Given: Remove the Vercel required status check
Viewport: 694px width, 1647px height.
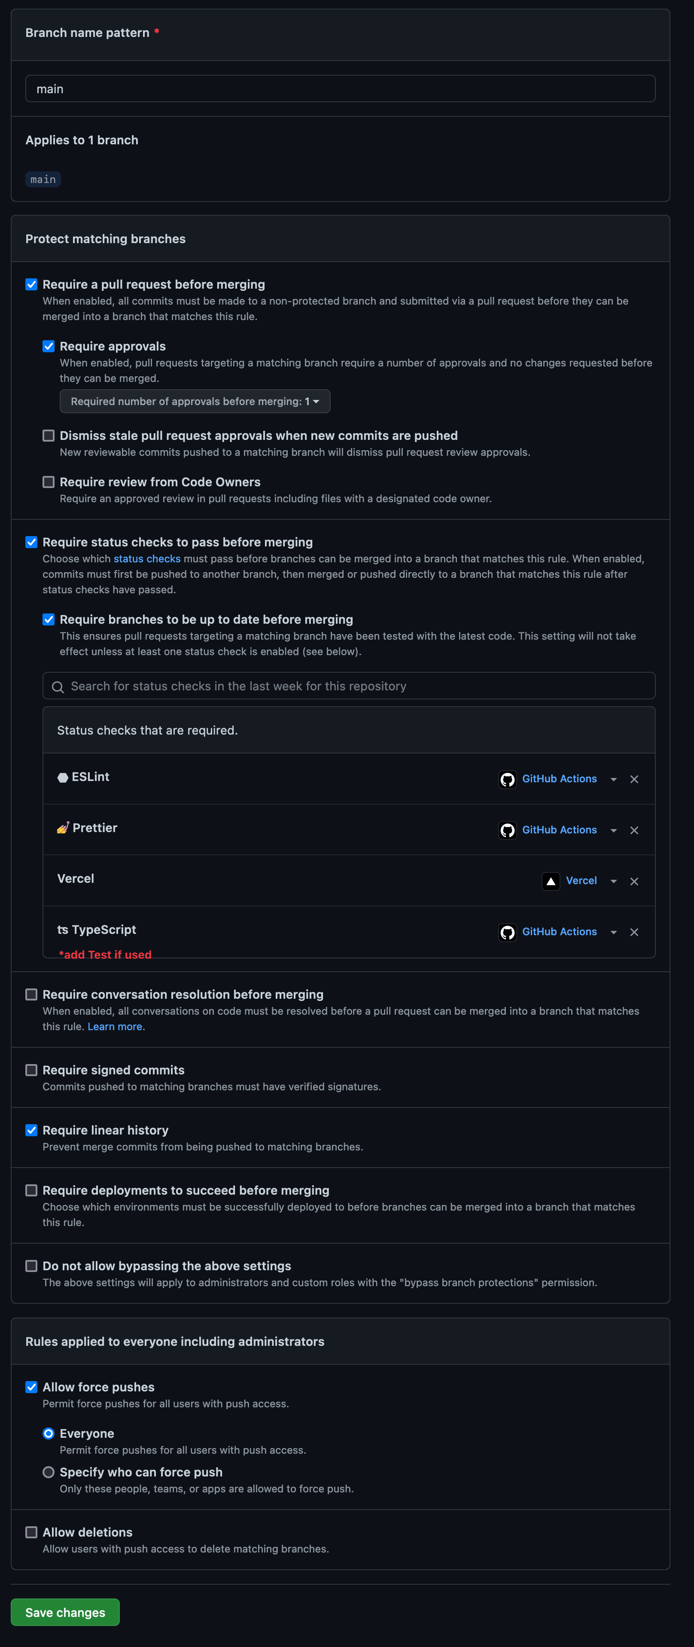Looking at the screenshot, I should 634,881.
